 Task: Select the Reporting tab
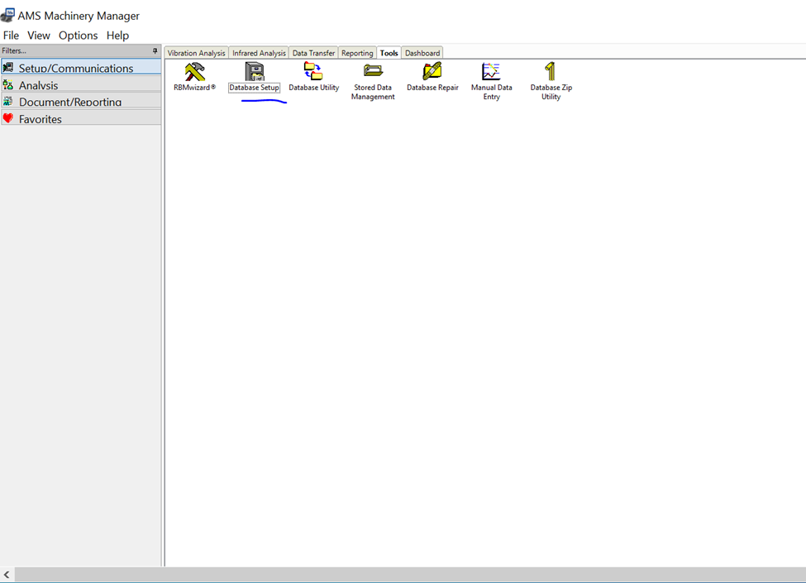pyautogui.click(x=357, y=53)
